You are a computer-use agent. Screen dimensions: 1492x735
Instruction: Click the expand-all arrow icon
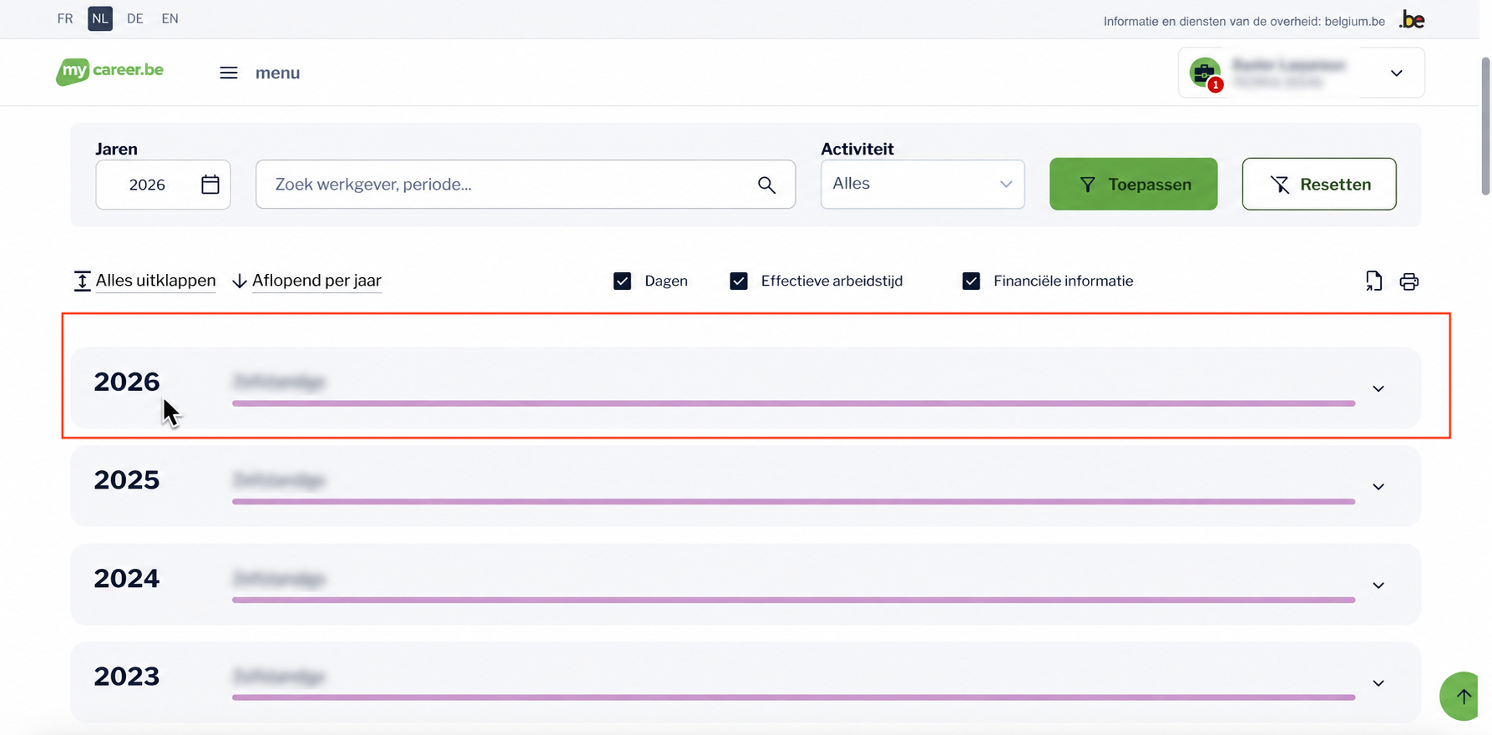82,281
